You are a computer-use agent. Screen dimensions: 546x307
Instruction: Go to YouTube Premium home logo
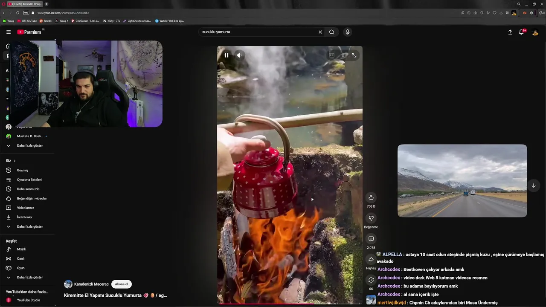pyautogui.click(x=29, y=32)
